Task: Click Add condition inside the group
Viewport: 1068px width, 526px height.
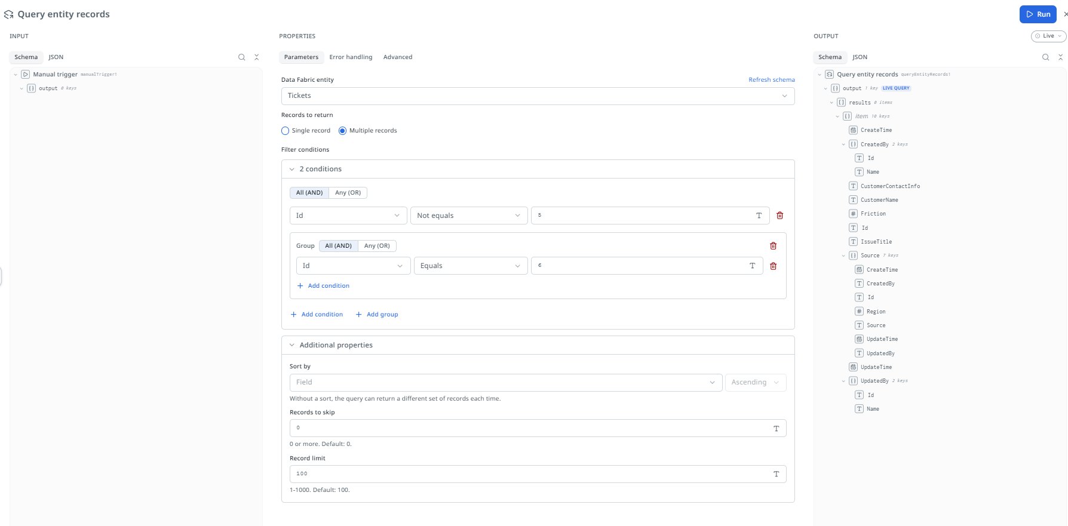Action: (x=323, y=286)
